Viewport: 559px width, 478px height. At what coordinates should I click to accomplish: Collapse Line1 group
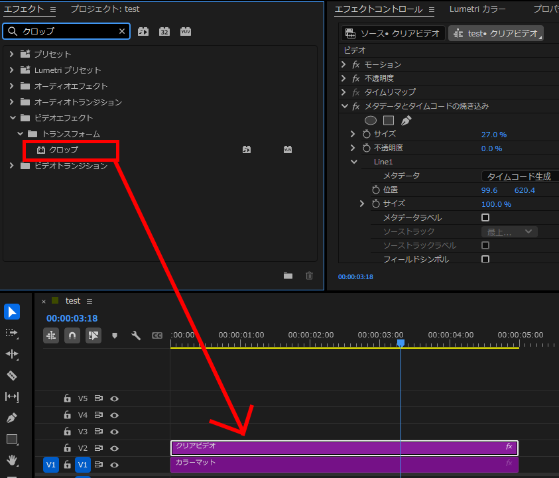point(354,162)
